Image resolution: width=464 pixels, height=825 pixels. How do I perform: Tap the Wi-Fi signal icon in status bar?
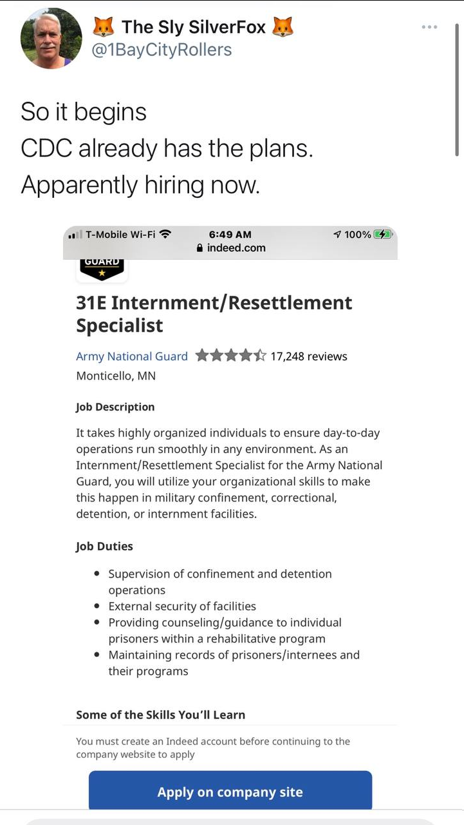pyautogui.click(x=165, y=235)
